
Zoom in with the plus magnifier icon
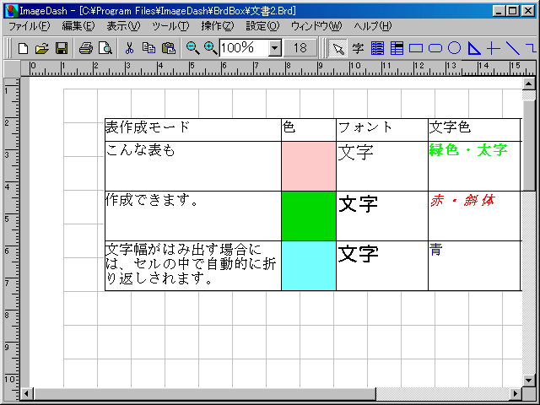click(x=210, y=48)
